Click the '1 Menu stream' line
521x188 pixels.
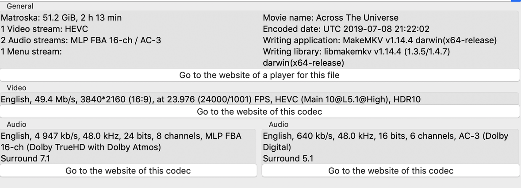[x=31, y=52]
